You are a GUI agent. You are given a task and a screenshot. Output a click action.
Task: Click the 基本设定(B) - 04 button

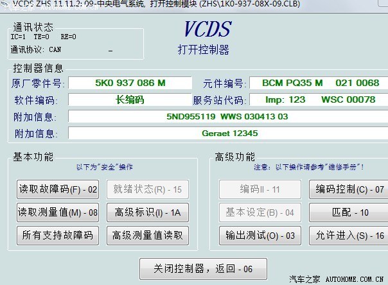coord(260,212)
